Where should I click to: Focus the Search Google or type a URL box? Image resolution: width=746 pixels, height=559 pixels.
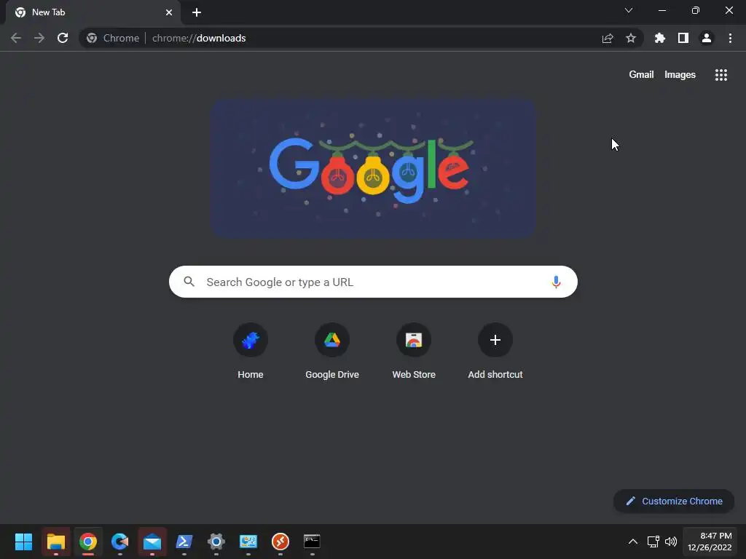(x=373, y=282)
